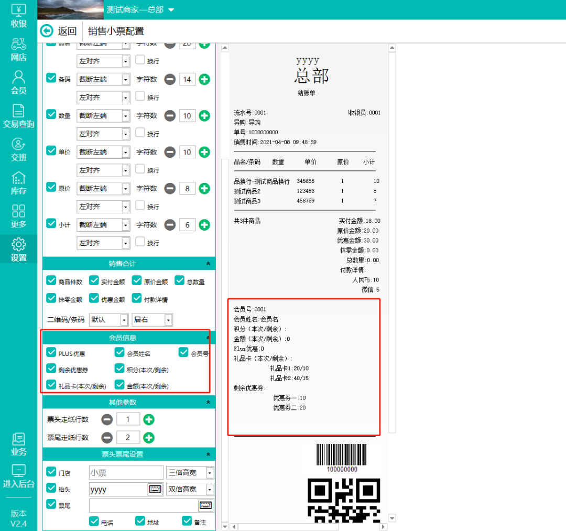Open the 门店 三倍高宽 size dropdown
This screenshot has width=566, height=531.
click(x=190, y=472)
